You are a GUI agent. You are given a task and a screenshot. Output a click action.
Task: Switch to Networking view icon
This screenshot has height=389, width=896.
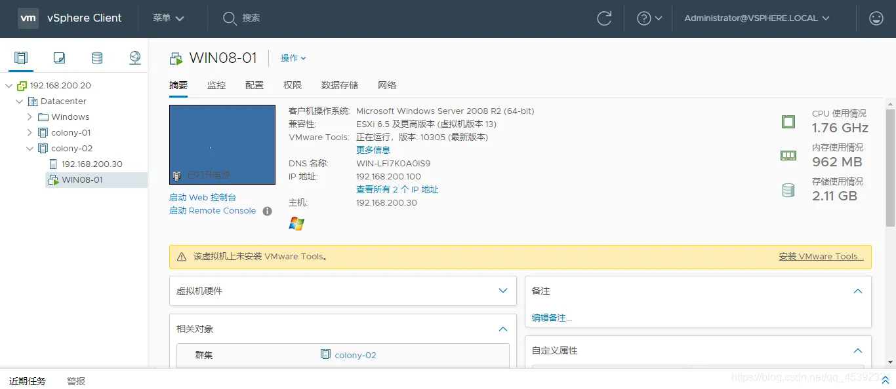135,58
